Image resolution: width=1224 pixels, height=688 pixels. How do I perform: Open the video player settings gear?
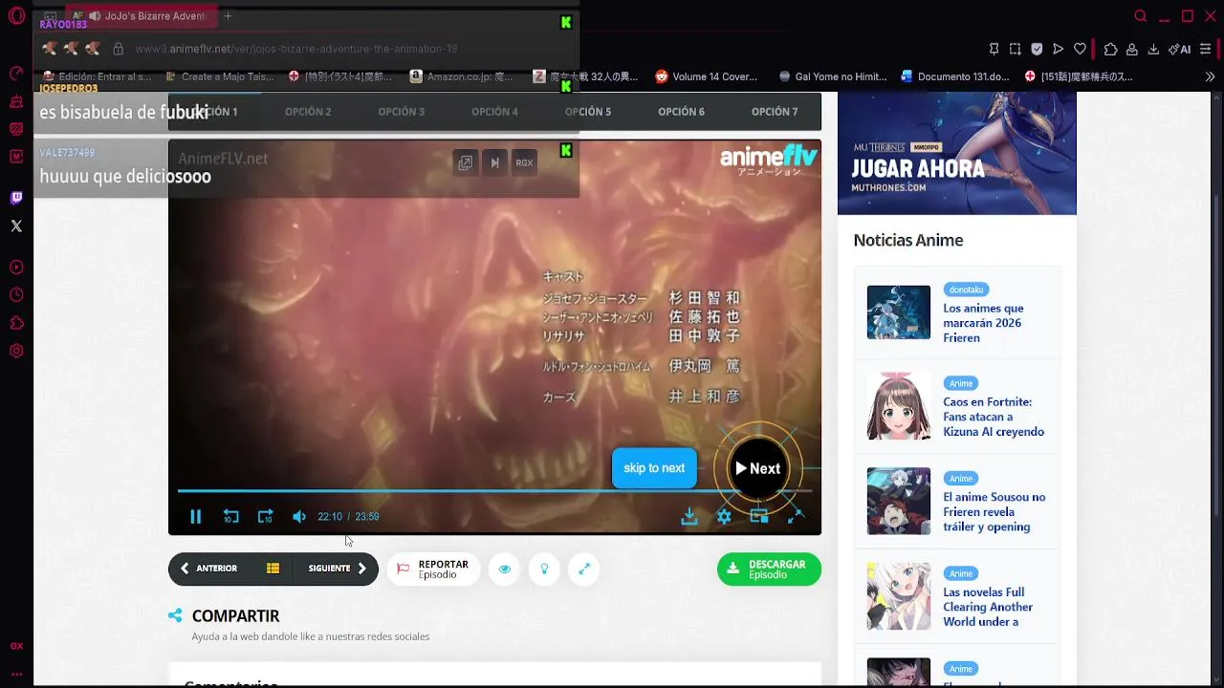pyautogui.click(x=724, y=517)
